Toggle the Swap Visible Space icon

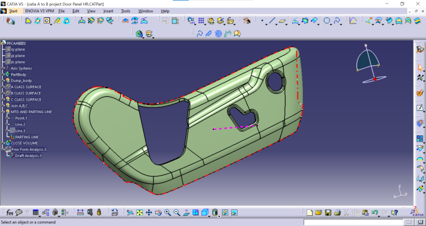tap(234, 212)
